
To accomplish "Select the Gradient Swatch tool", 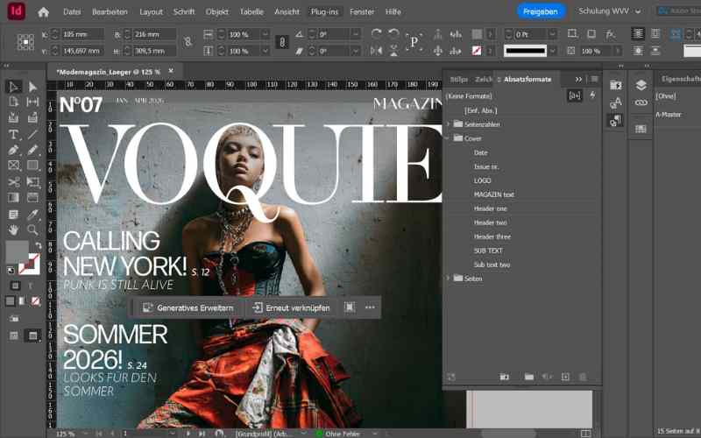I will coord(13,198).
